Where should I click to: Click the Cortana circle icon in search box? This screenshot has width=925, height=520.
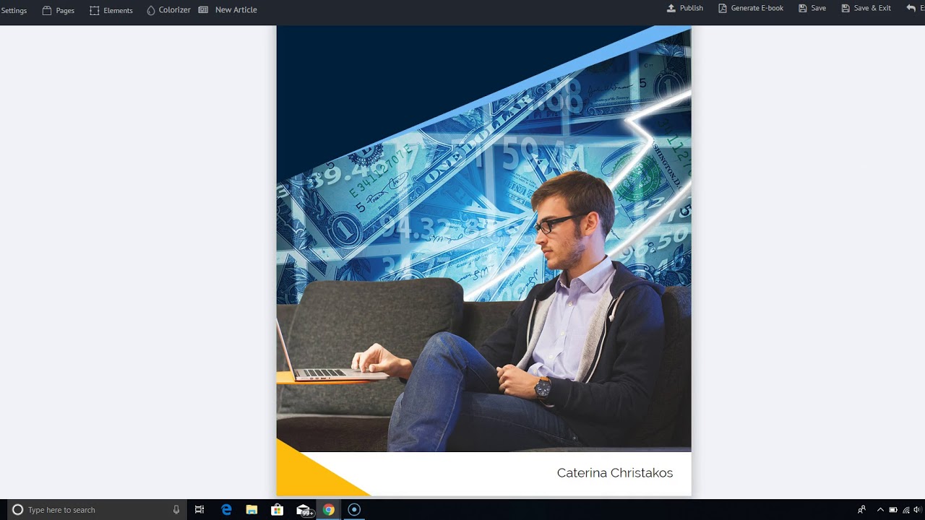(18, 510)
